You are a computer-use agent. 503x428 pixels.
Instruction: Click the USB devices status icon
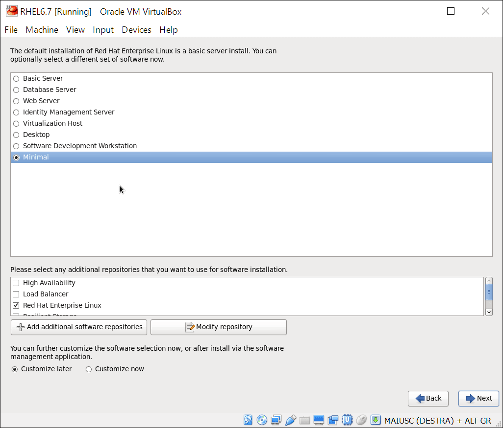[290, 420]
